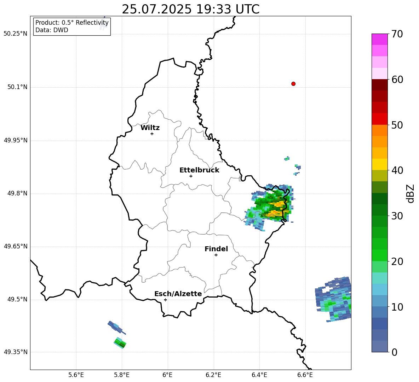Click the dark maroon colorbar swatch below 60
Viewport: 419px width, 382px height.
[380, 85]
